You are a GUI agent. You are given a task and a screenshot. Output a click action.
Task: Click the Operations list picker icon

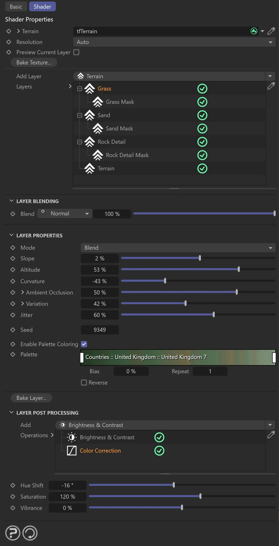coord(271,434)
